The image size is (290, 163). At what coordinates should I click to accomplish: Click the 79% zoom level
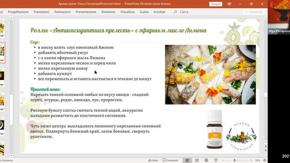click(x=257, y=160)
